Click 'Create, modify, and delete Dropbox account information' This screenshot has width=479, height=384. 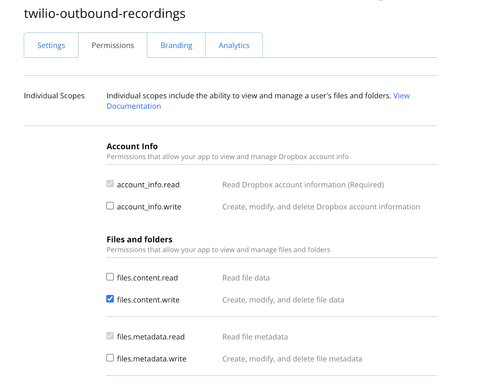pos(321,207)
